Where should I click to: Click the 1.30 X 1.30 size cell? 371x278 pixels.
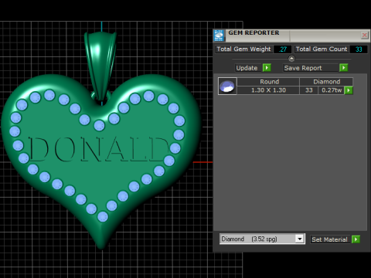(268, 90)
